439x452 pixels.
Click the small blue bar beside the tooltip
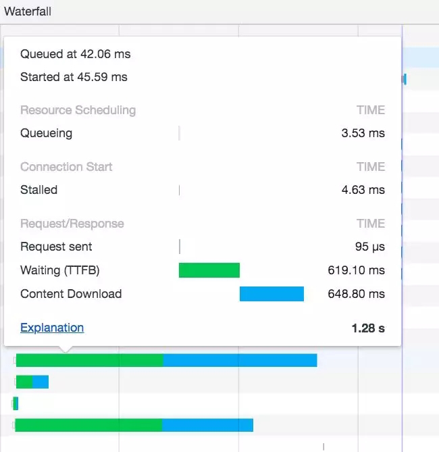tap(405, 79)
